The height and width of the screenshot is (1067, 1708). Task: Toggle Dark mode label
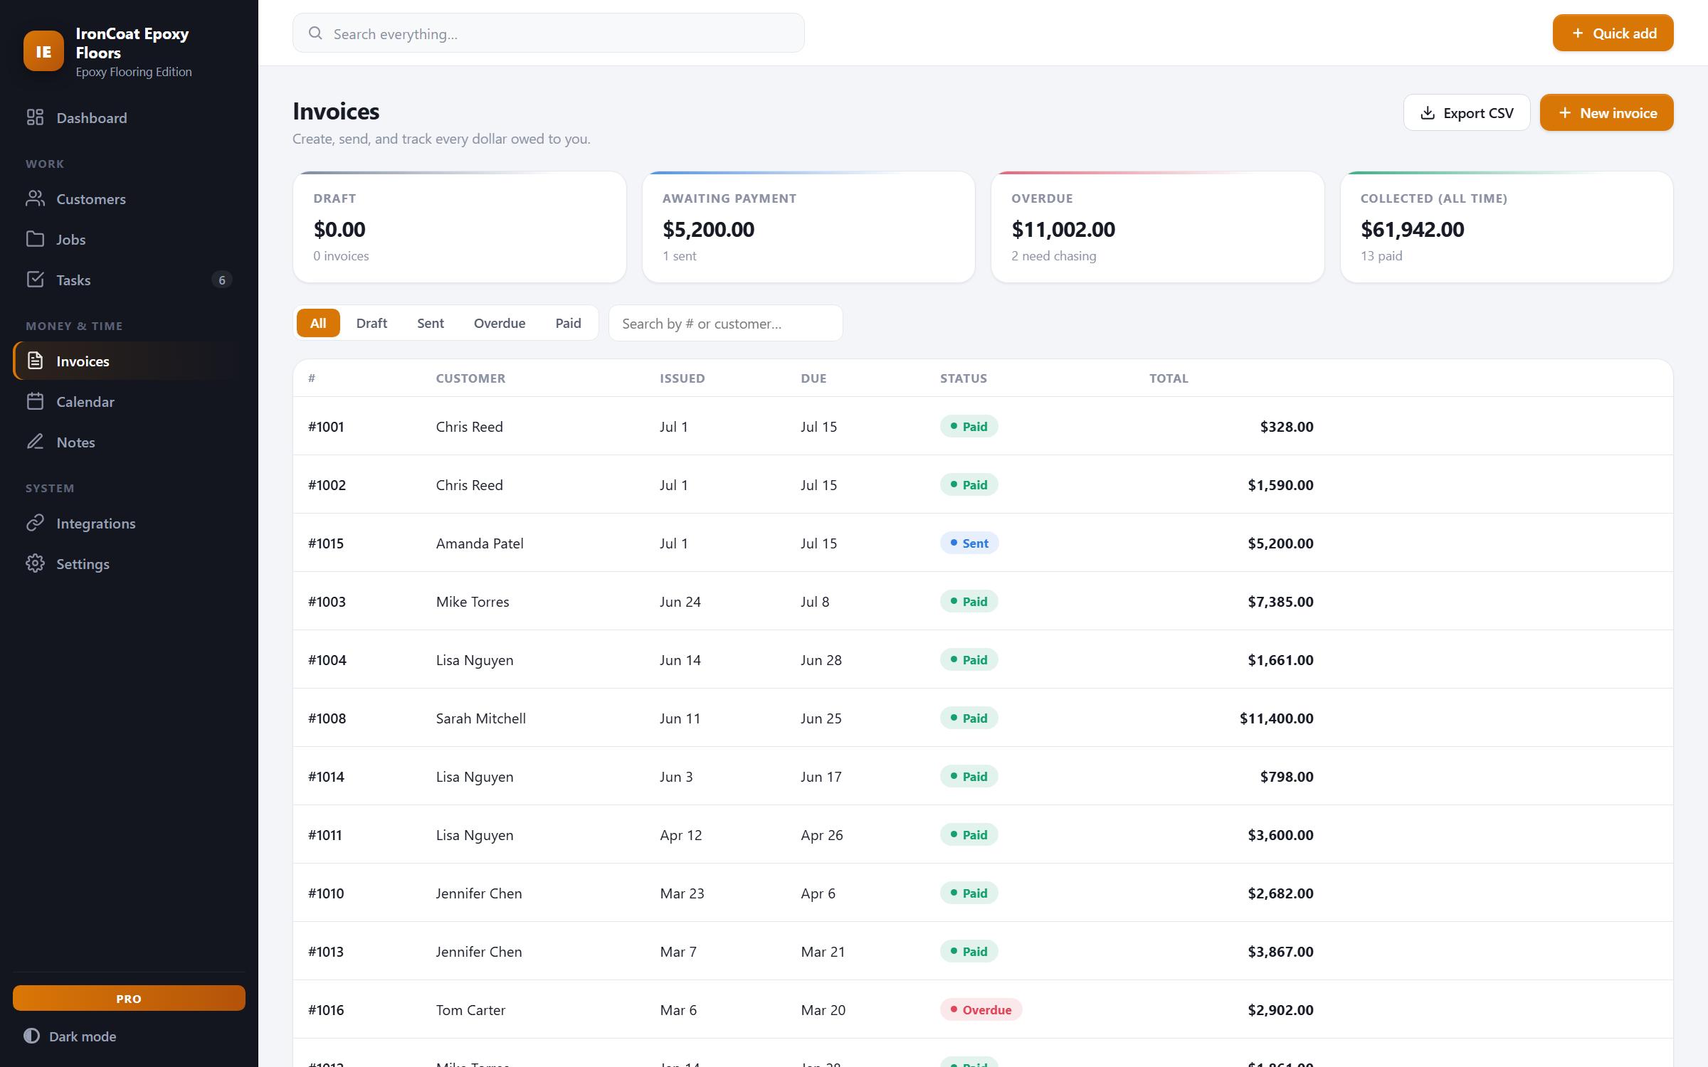[x=83, y=1036]
